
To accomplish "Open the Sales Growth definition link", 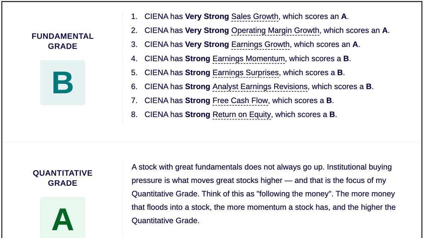I will click(255, 17).
